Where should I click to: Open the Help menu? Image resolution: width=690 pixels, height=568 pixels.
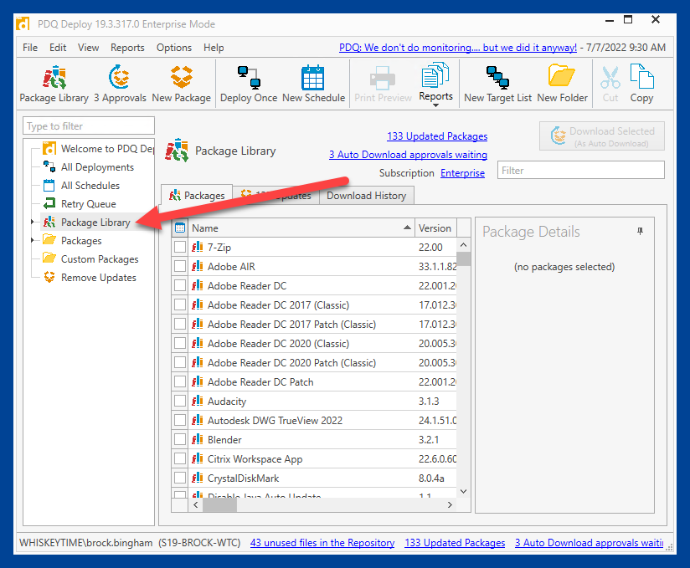coord(214,48)
